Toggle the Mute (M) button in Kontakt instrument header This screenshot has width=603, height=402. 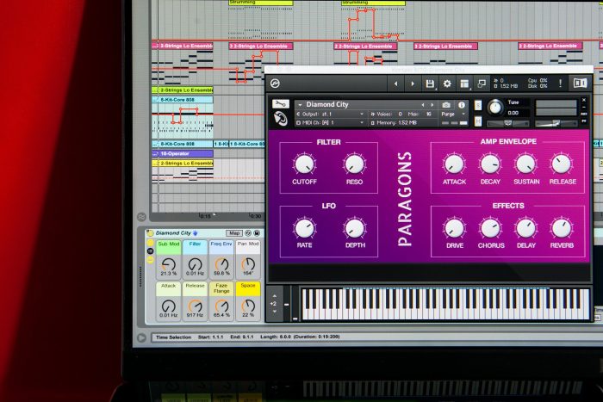478,121
